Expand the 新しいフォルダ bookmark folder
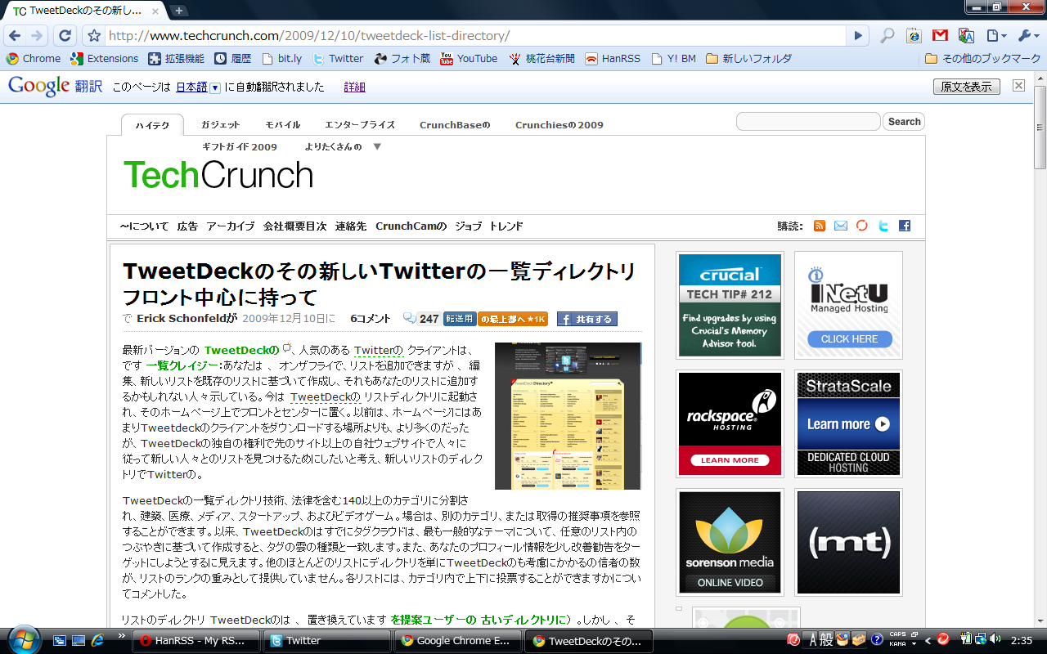1047x654 pixels. click(748, 59)
